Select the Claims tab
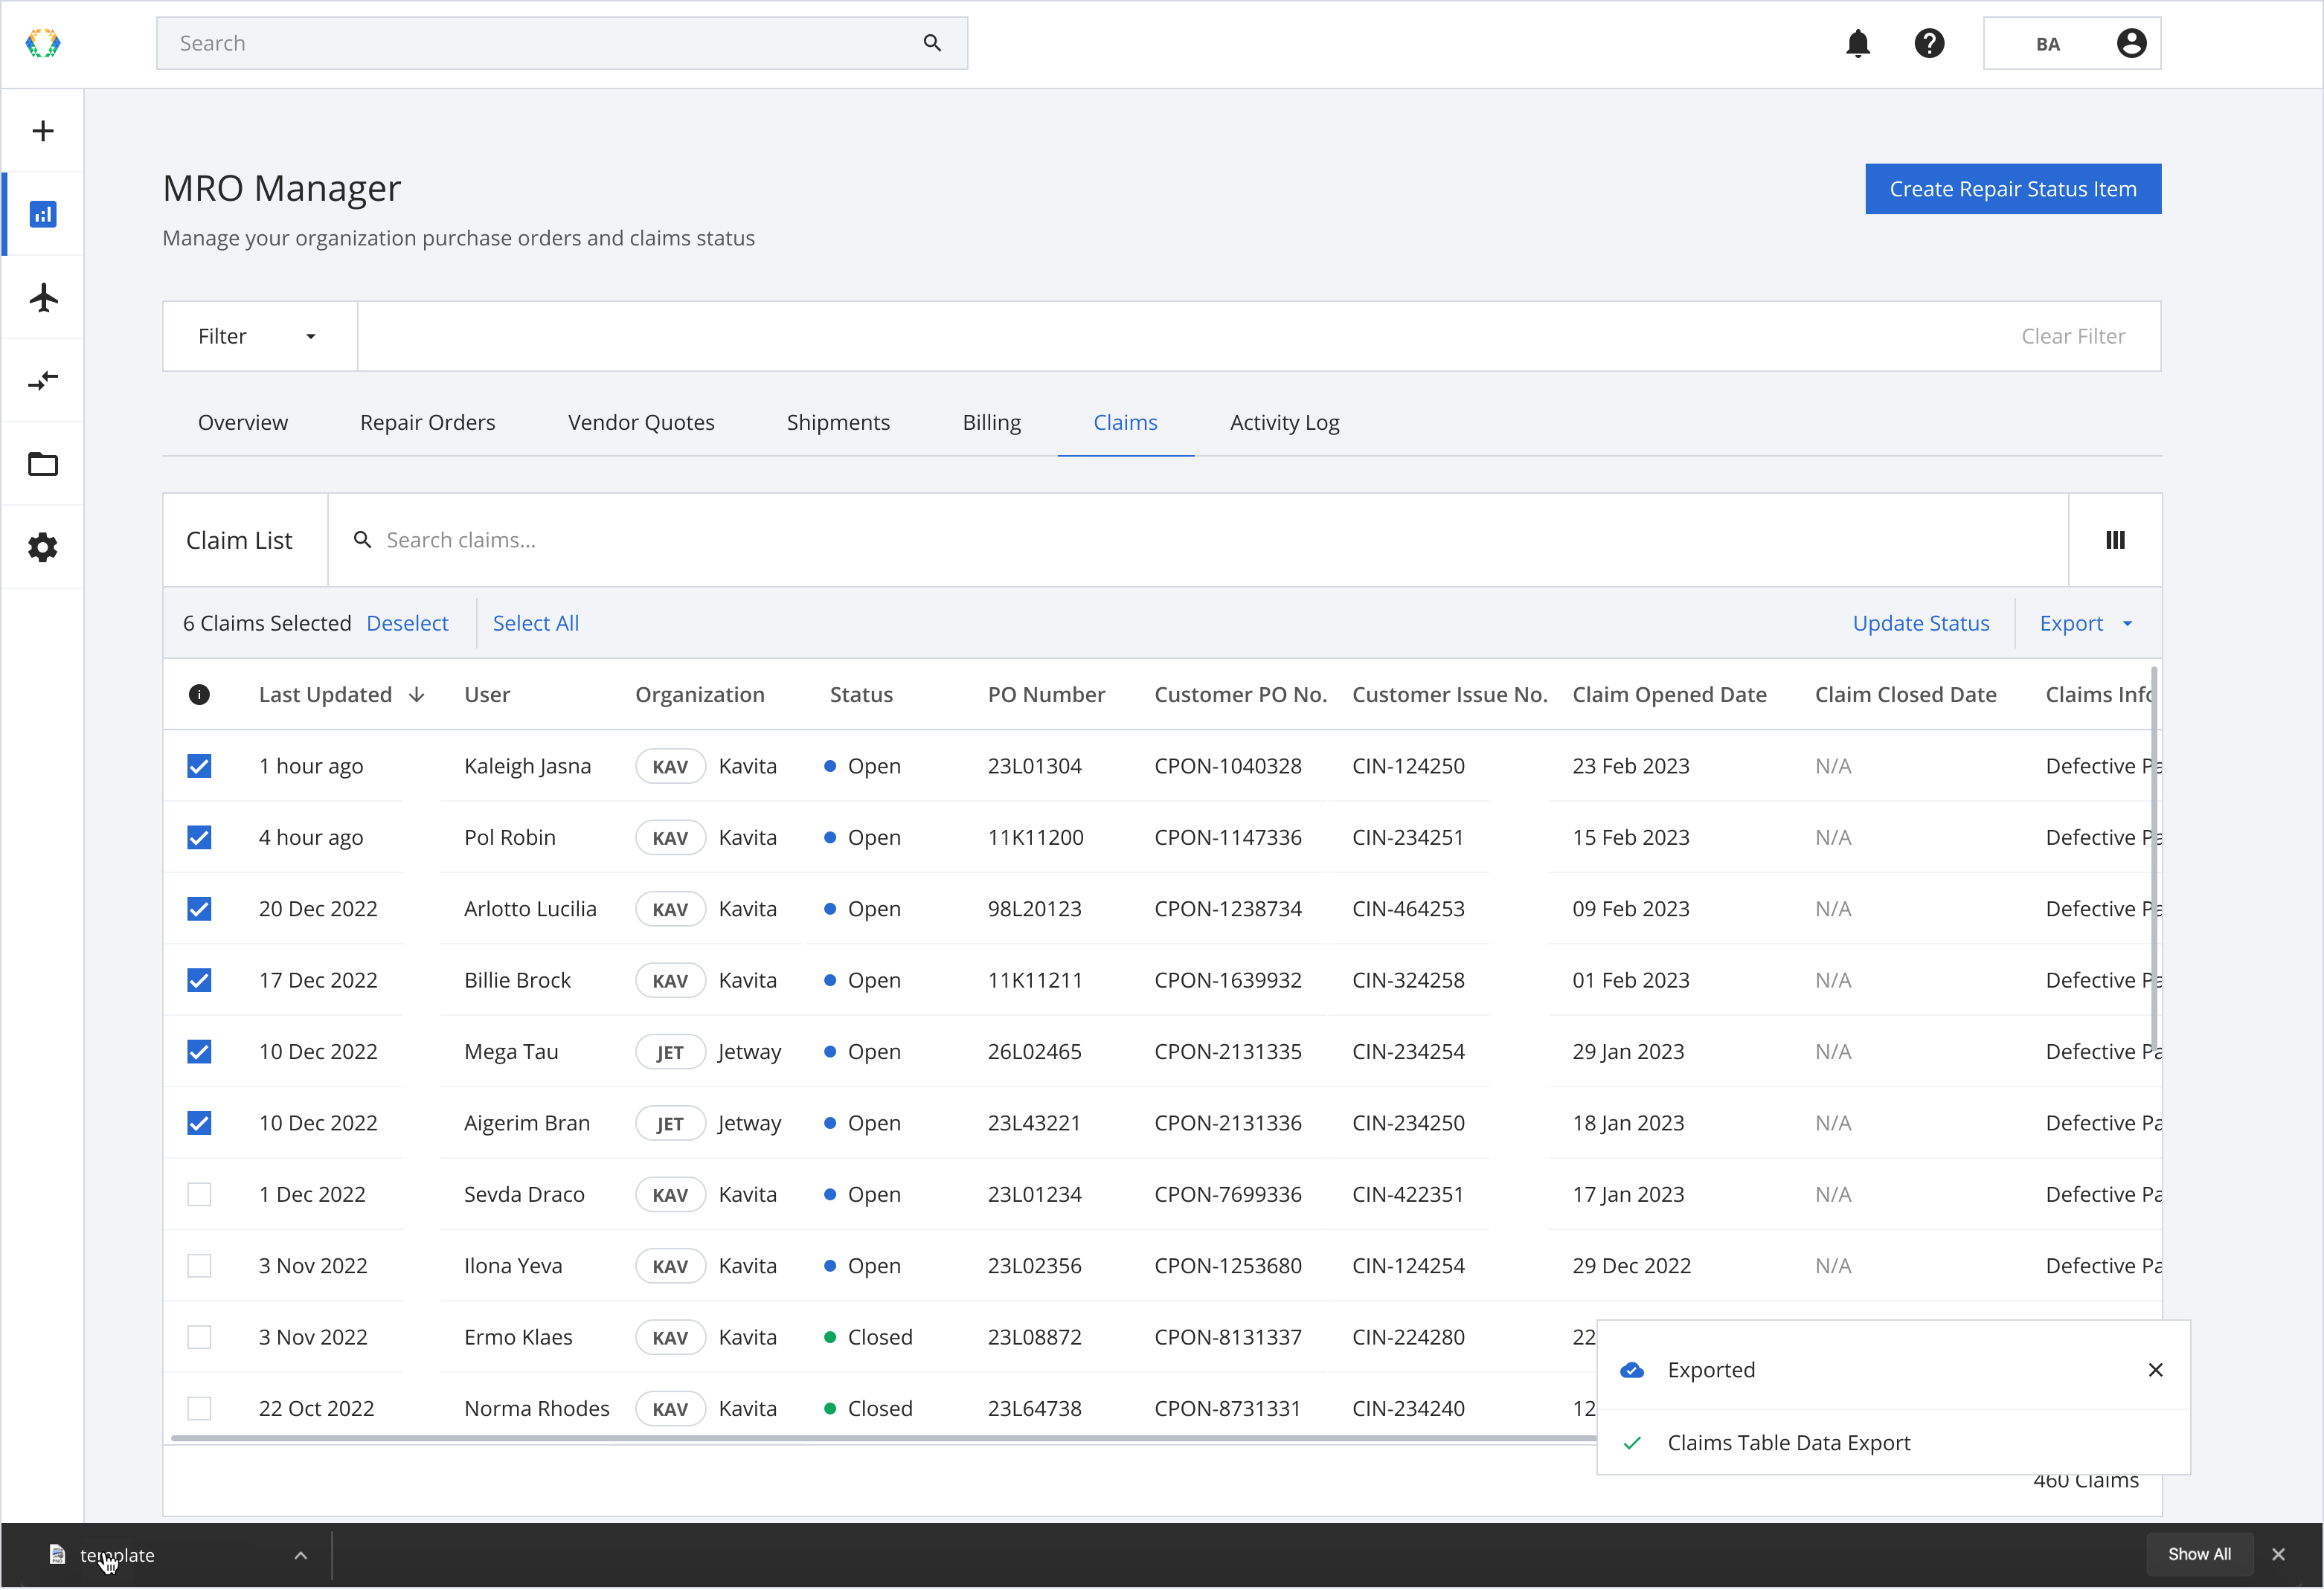This screenshot has height=1590, width=2324. (x=1125, y=422)
